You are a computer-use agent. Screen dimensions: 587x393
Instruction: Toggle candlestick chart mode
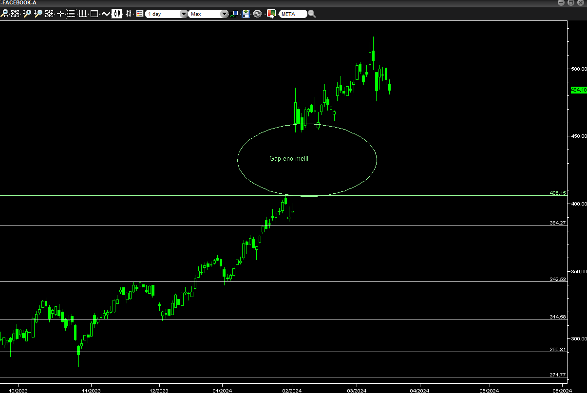click(x=117, y=14)
